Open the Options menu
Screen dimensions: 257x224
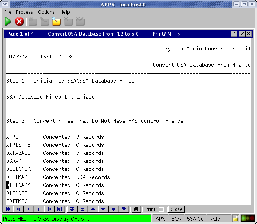(46, 12)
